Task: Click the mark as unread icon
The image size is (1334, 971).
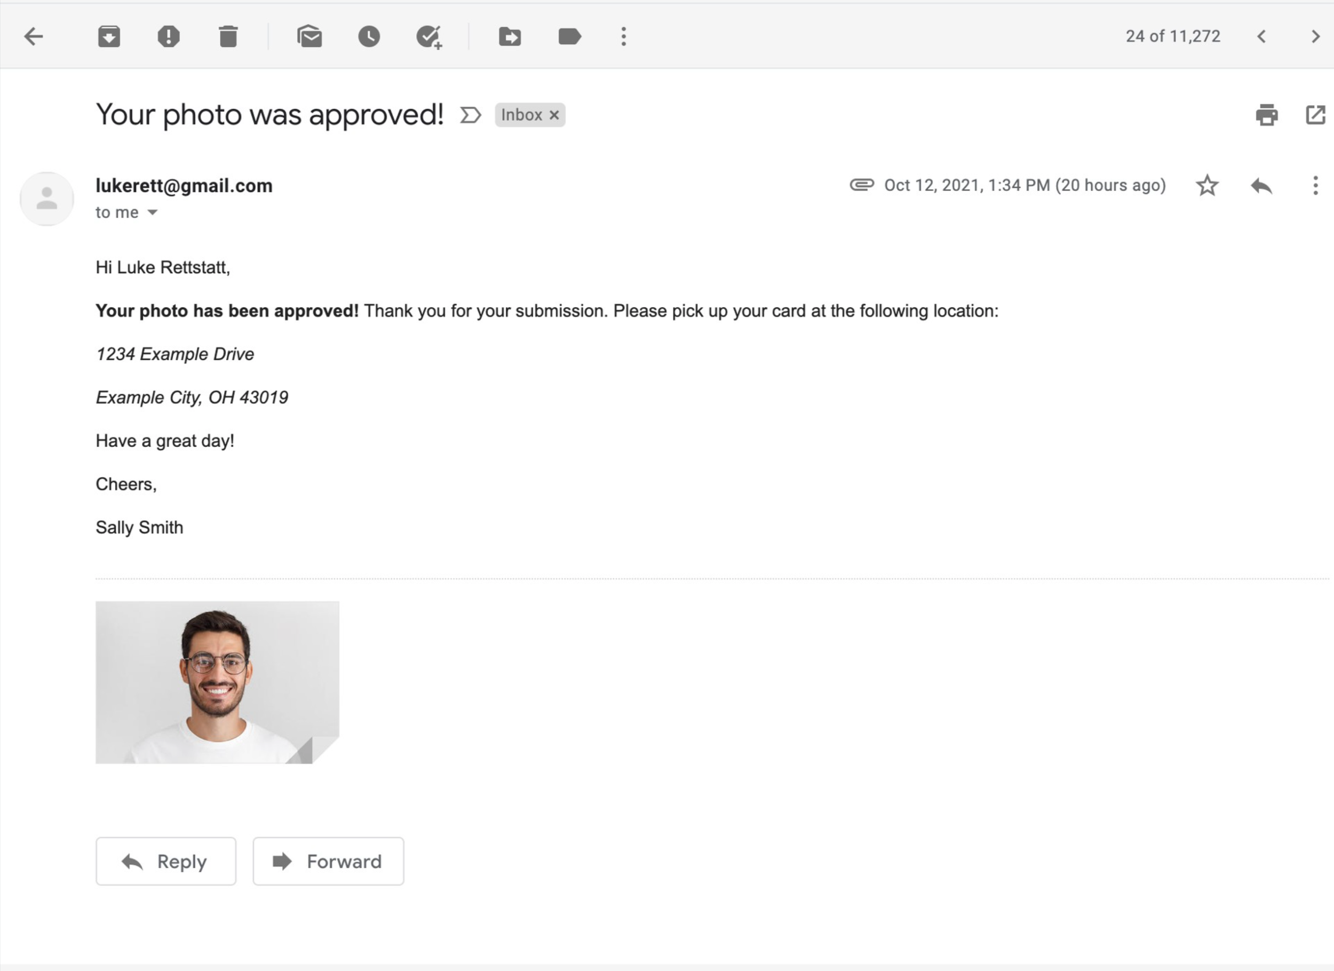Action: coord(308,37)
